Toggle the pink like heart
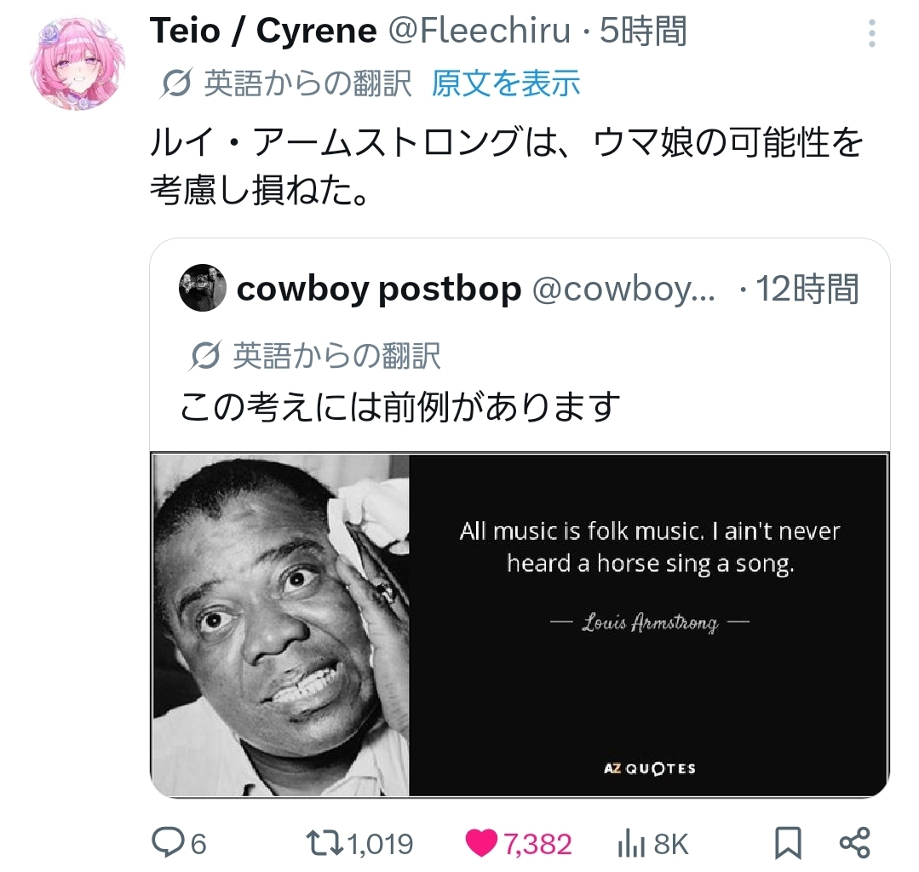 [x=482, y=843]
